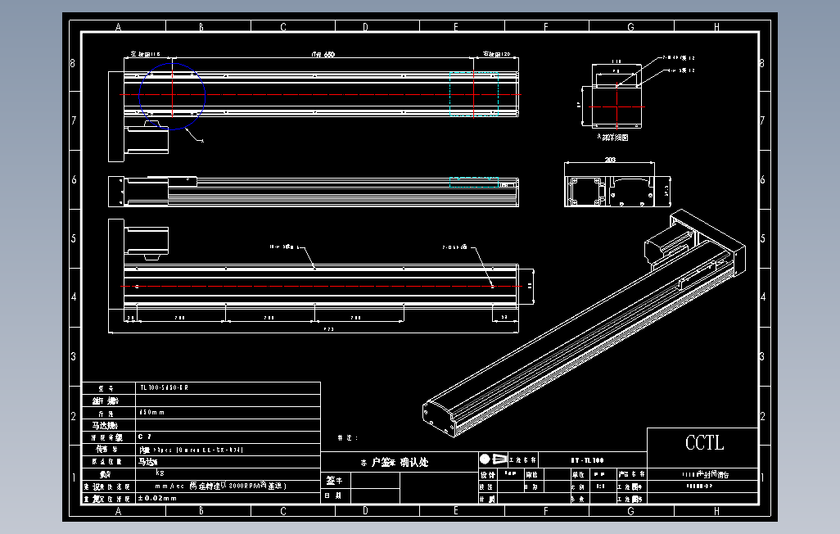Select the red centerline of the bottom view
Image resolution: width=840 pixels, height=534 pixels.
coord(320,287)
